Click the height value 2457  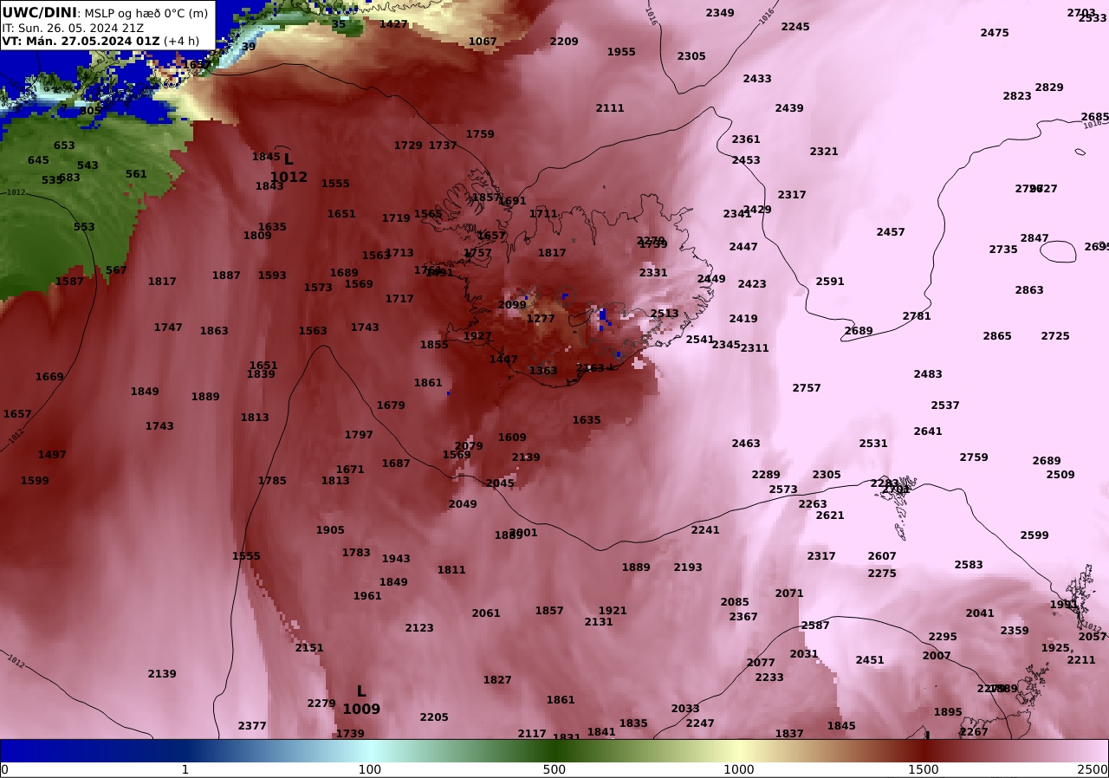[891, 232]
